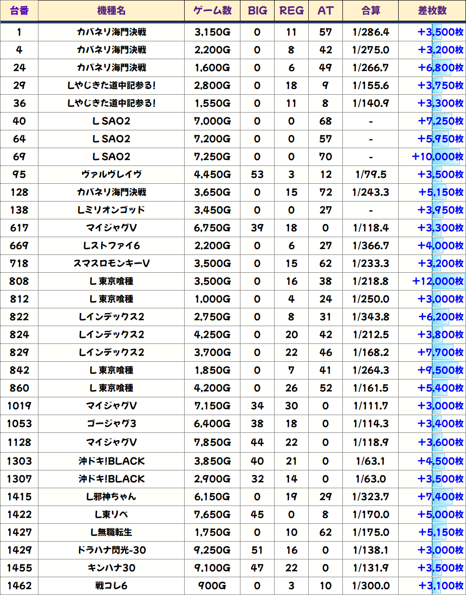Select the ヴァルヴレイヴ machine name
The height and width of the screenshot is (595, 466).
(111, 175)
